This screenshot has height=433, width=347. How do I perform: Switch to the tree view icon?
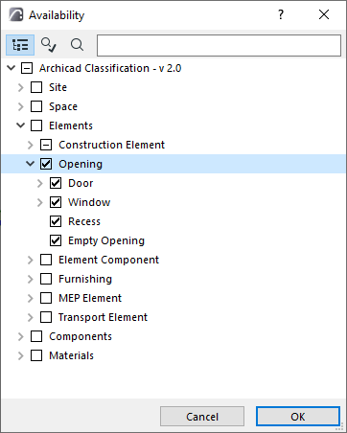(x=20, y=45)
